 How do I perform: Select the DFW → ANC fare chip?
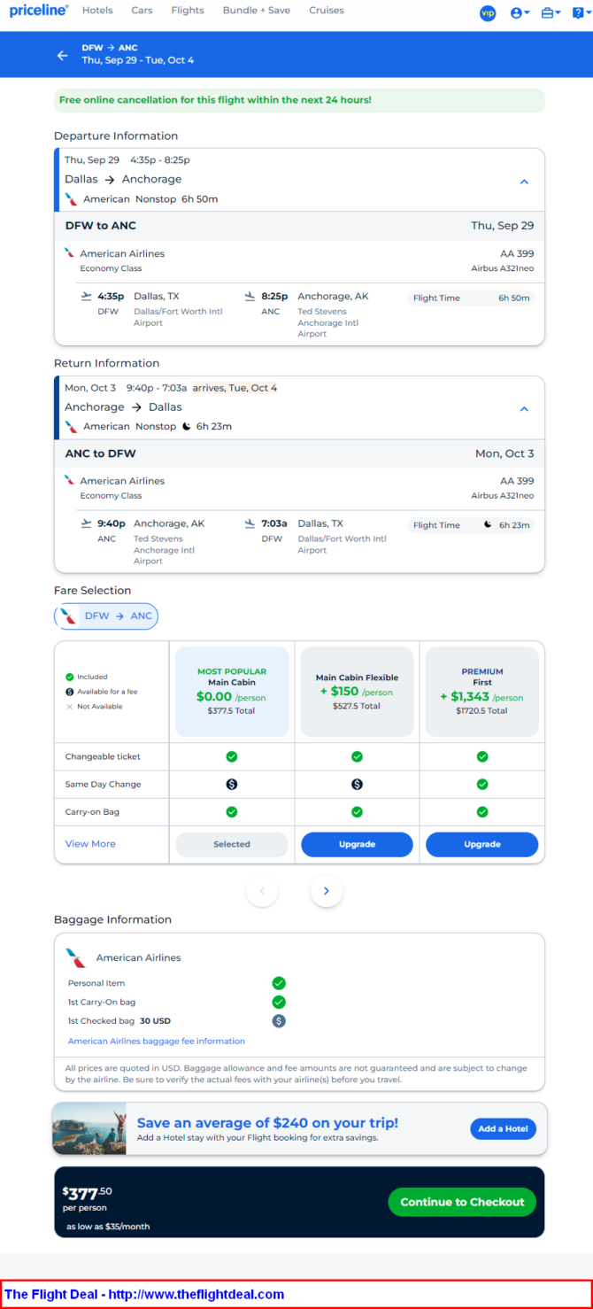coord(107,616)
